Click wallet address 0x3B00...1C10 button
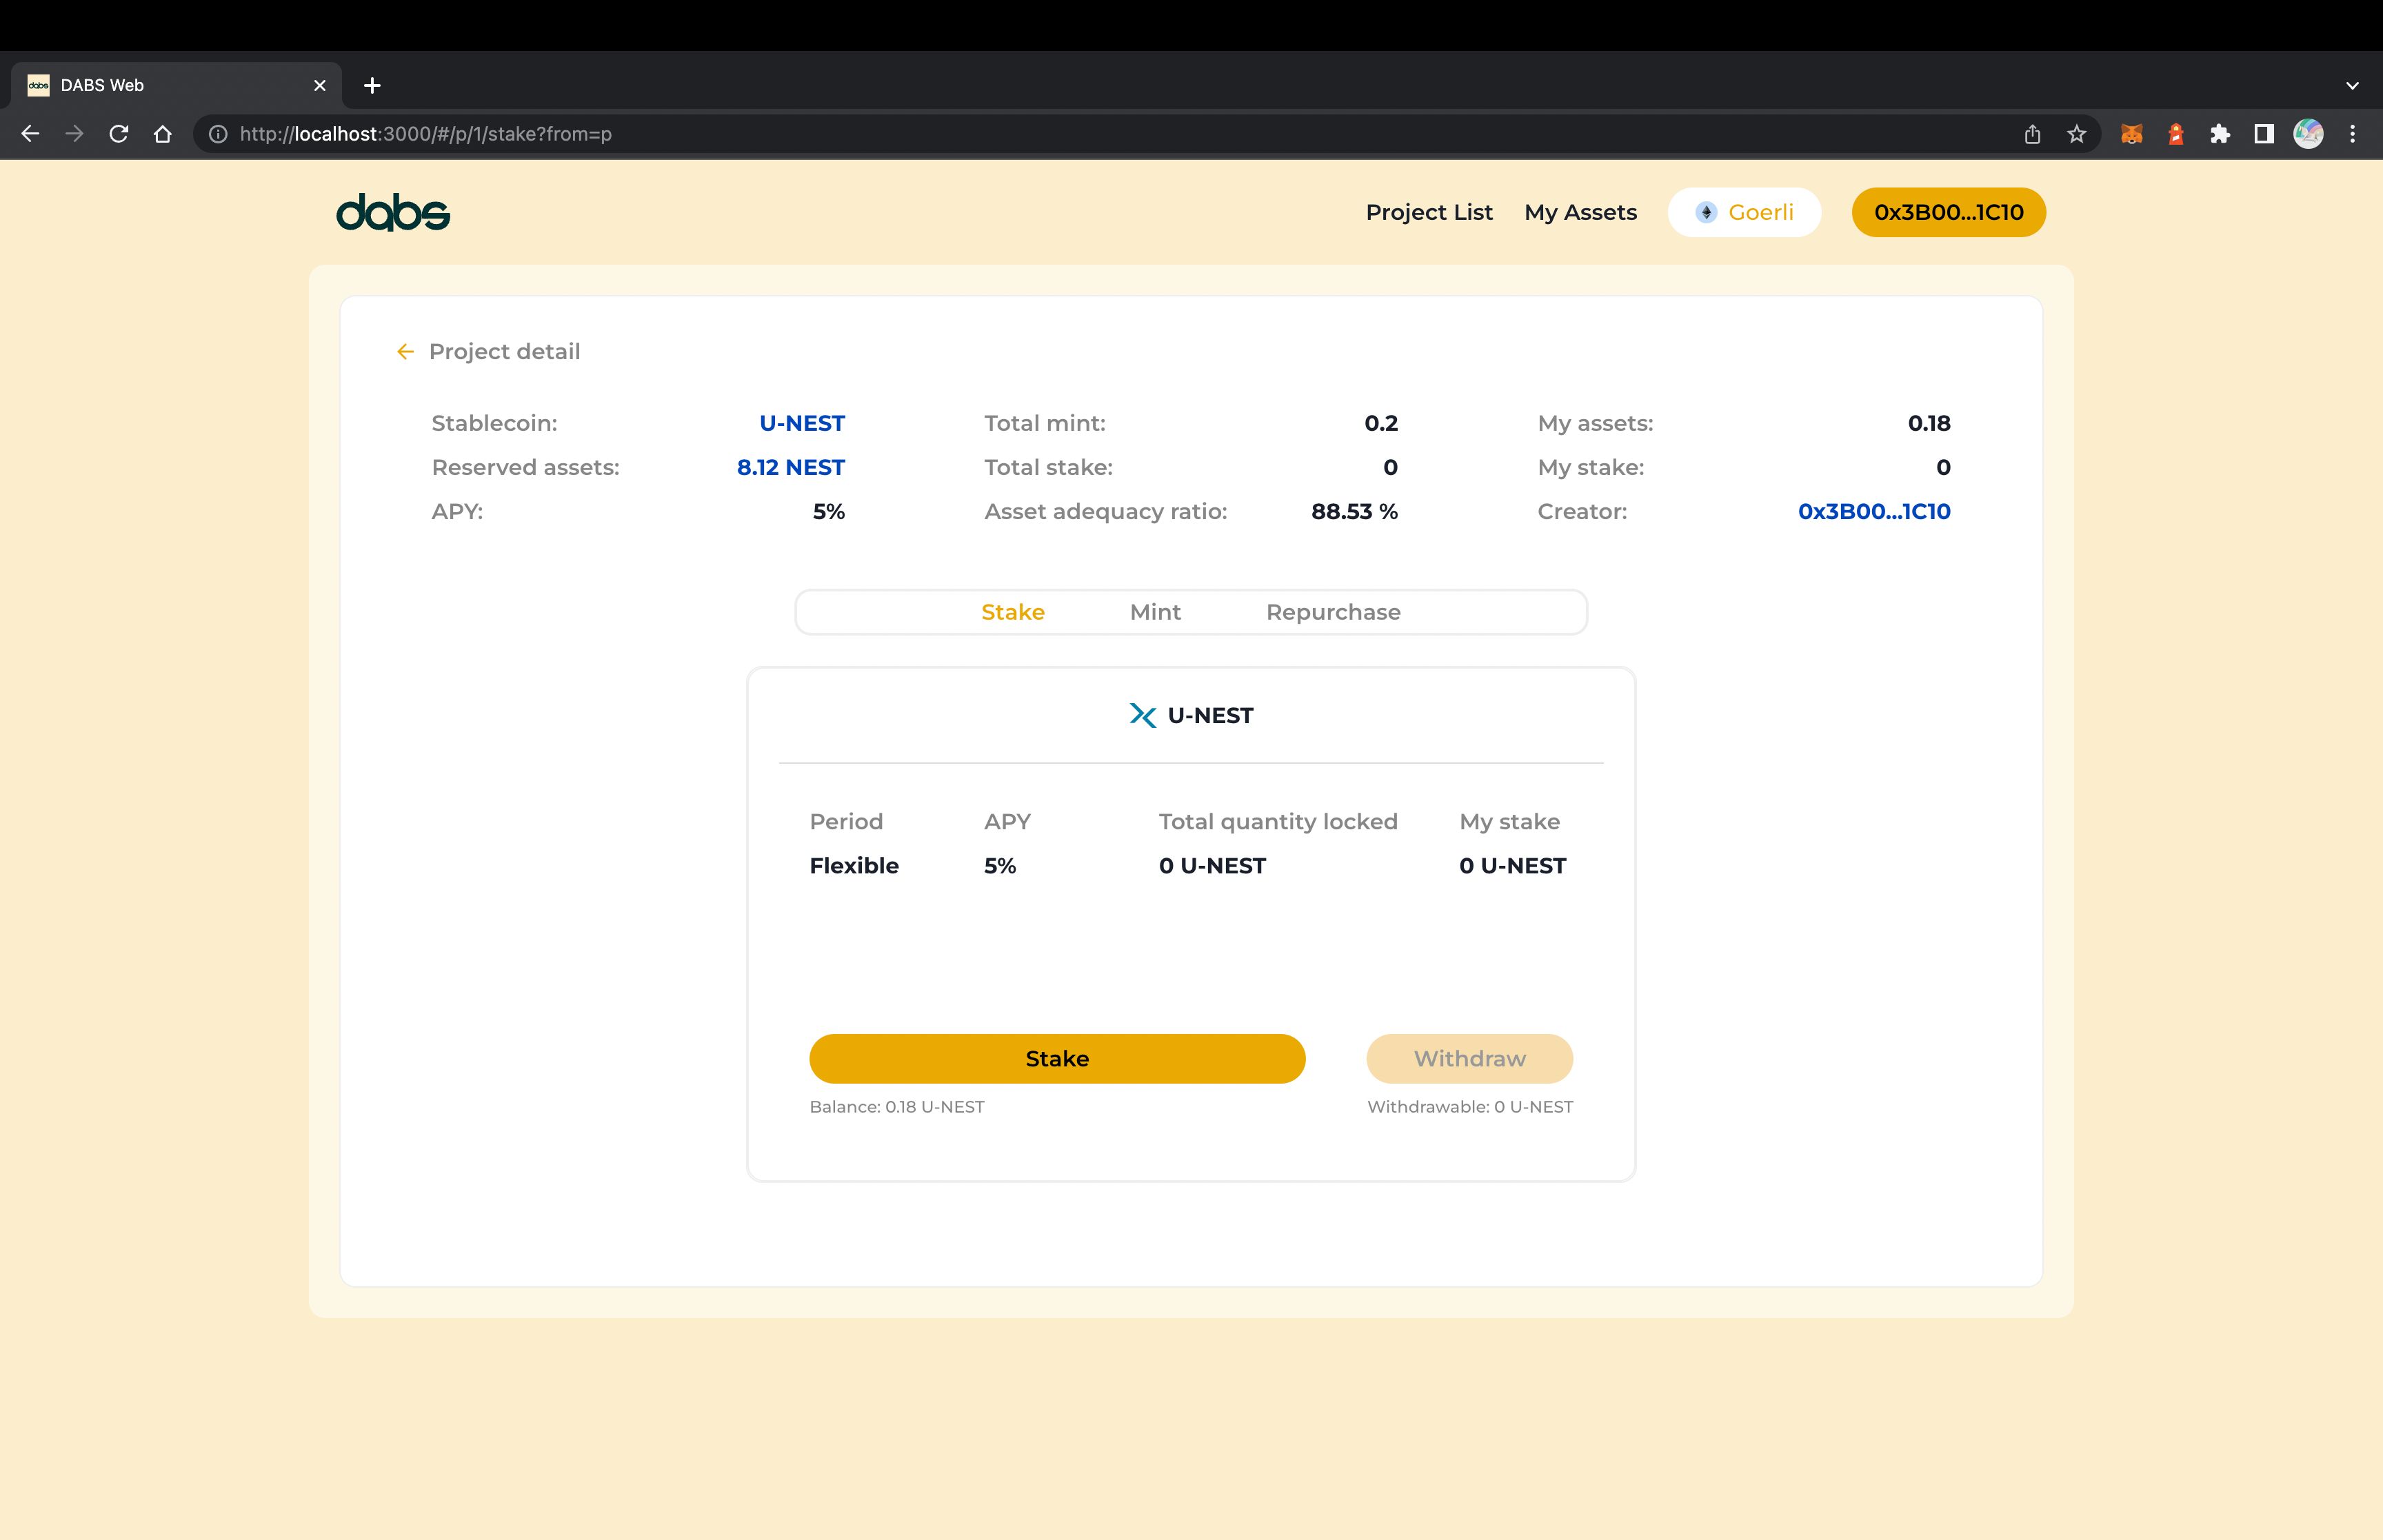 [x=1948, y=212]
